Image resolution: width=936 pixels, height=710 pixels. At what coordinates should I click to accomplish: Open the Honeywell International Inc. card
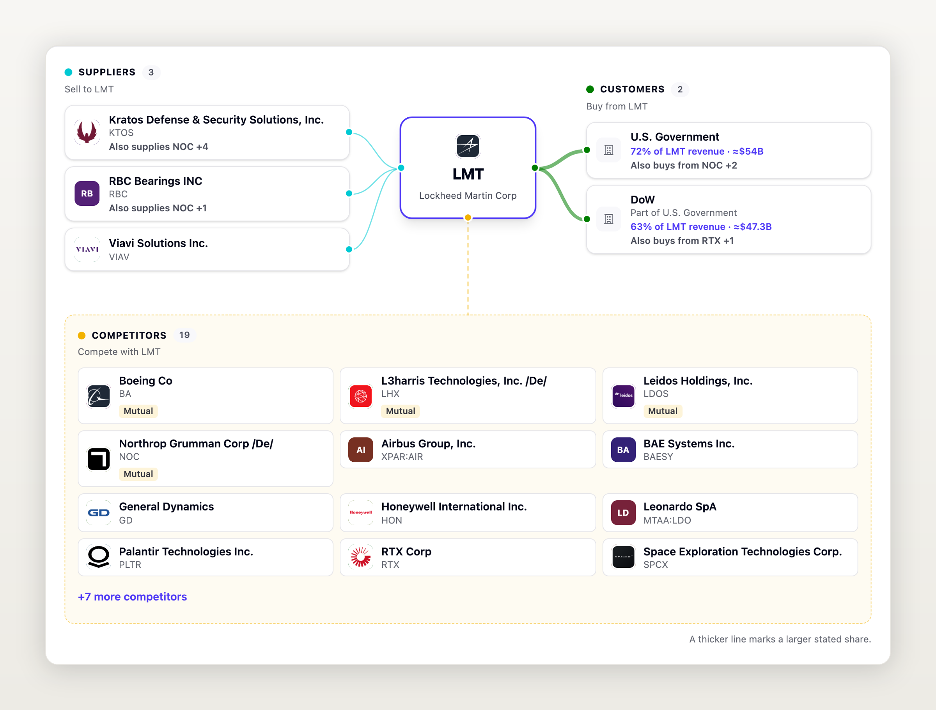(x=468, y=513)
